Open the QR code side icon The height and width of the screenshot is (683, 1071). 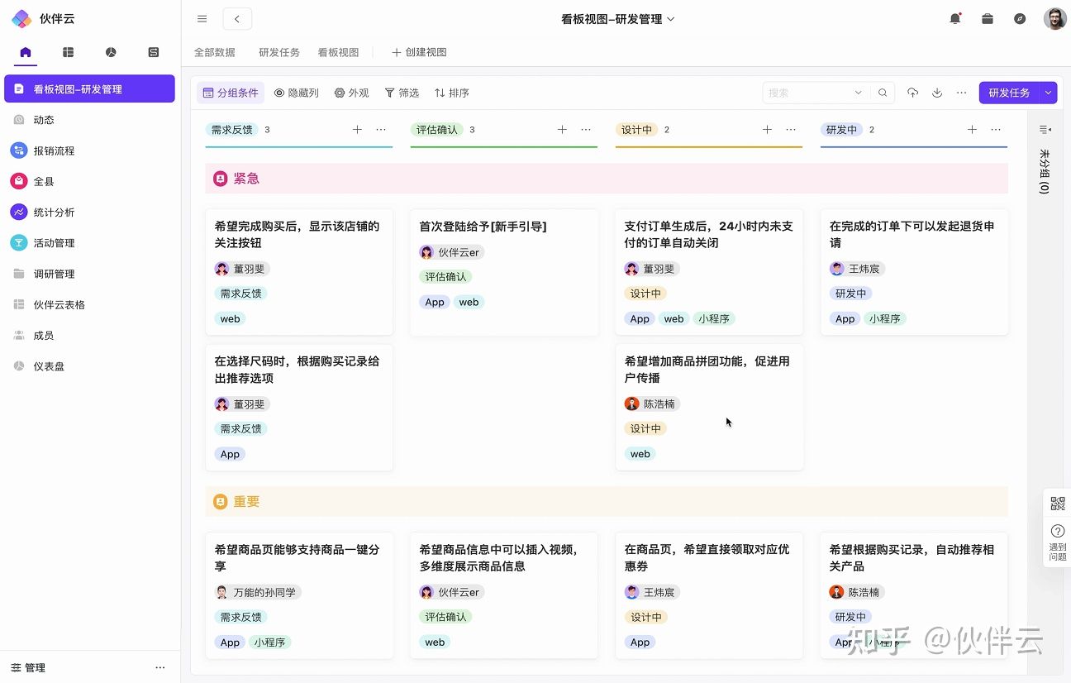point(1058,504)
